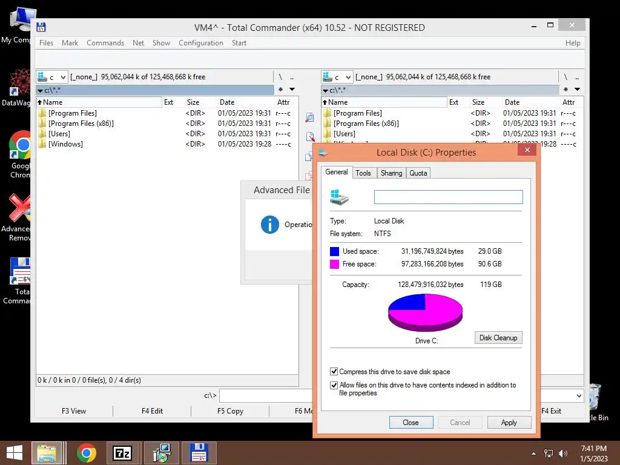Open Chrome from the taskbar
The height and width of the screenshot is (465, 620).
(x=86, y=453)
